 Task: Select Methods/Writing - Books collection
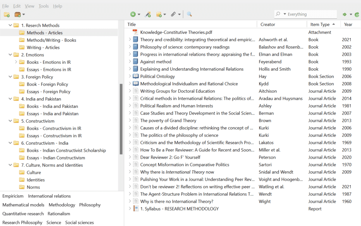click(x=51, y=40)
